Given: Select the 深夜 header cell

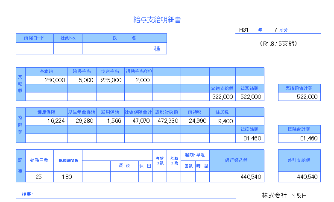Looking at the screenshot, I should [x=124, y=166].
